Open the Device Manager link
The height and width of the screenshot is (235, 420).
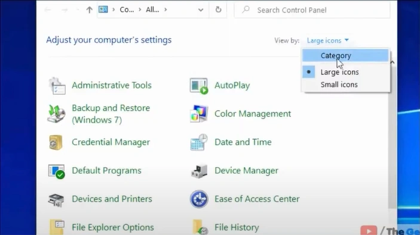click(246, 170)
